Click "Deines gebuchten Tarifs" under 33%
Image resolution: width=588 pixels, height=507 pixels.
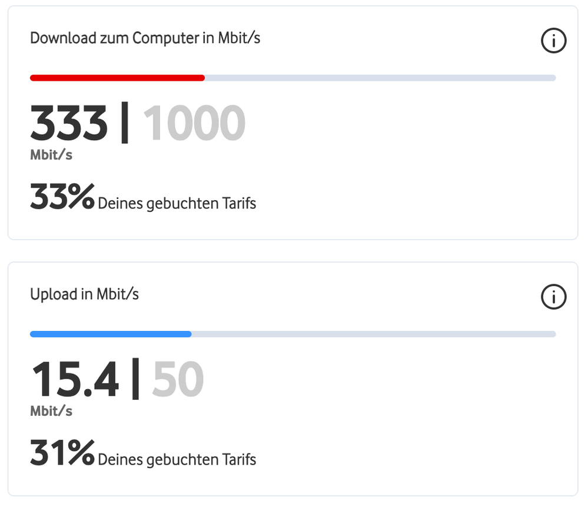tap(177, 204)
